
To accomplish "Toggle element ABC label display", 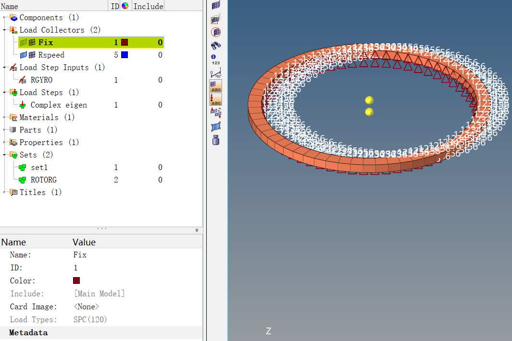I will tap(216, 86).
